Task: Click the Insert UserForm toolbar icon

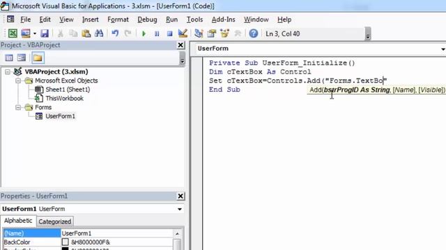Action: (x=26, y=33)
